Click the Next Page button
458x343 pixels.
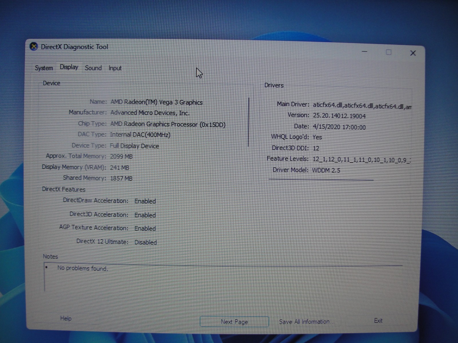(x=234, y=322)
